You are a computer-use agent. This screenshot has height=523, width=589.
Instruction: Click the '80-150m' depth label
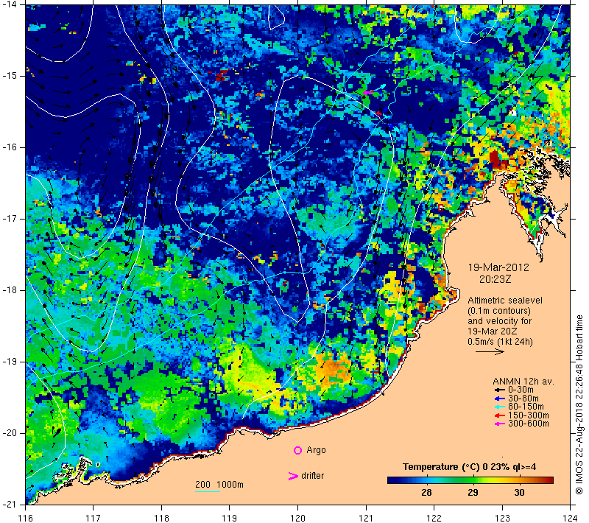[526, 407]
